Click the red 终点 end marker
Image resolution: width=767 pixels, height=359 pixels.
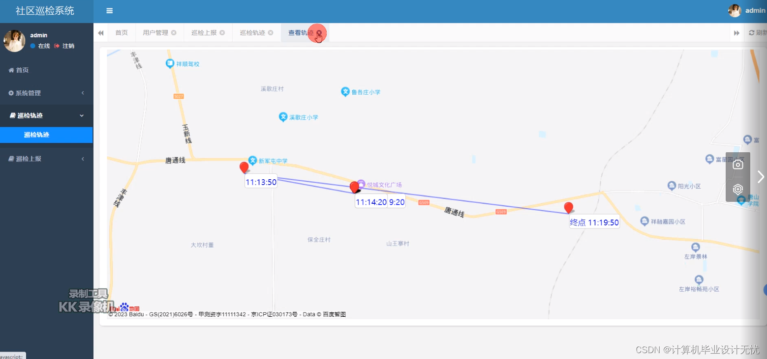click(x=569, y=208)
